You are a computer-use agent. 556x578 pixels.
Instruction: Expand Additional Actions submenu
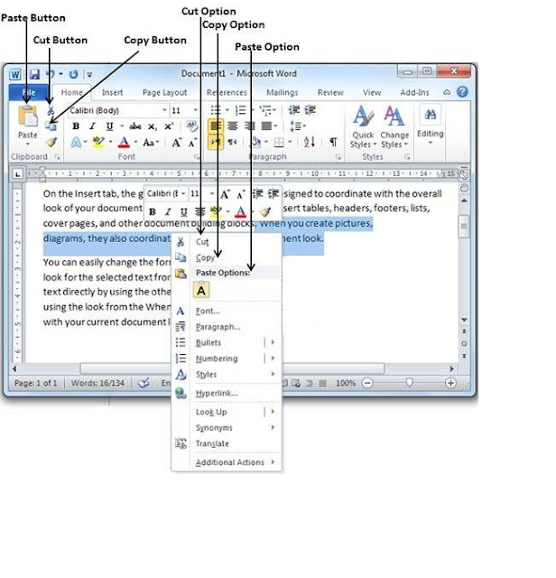(273, 461)
